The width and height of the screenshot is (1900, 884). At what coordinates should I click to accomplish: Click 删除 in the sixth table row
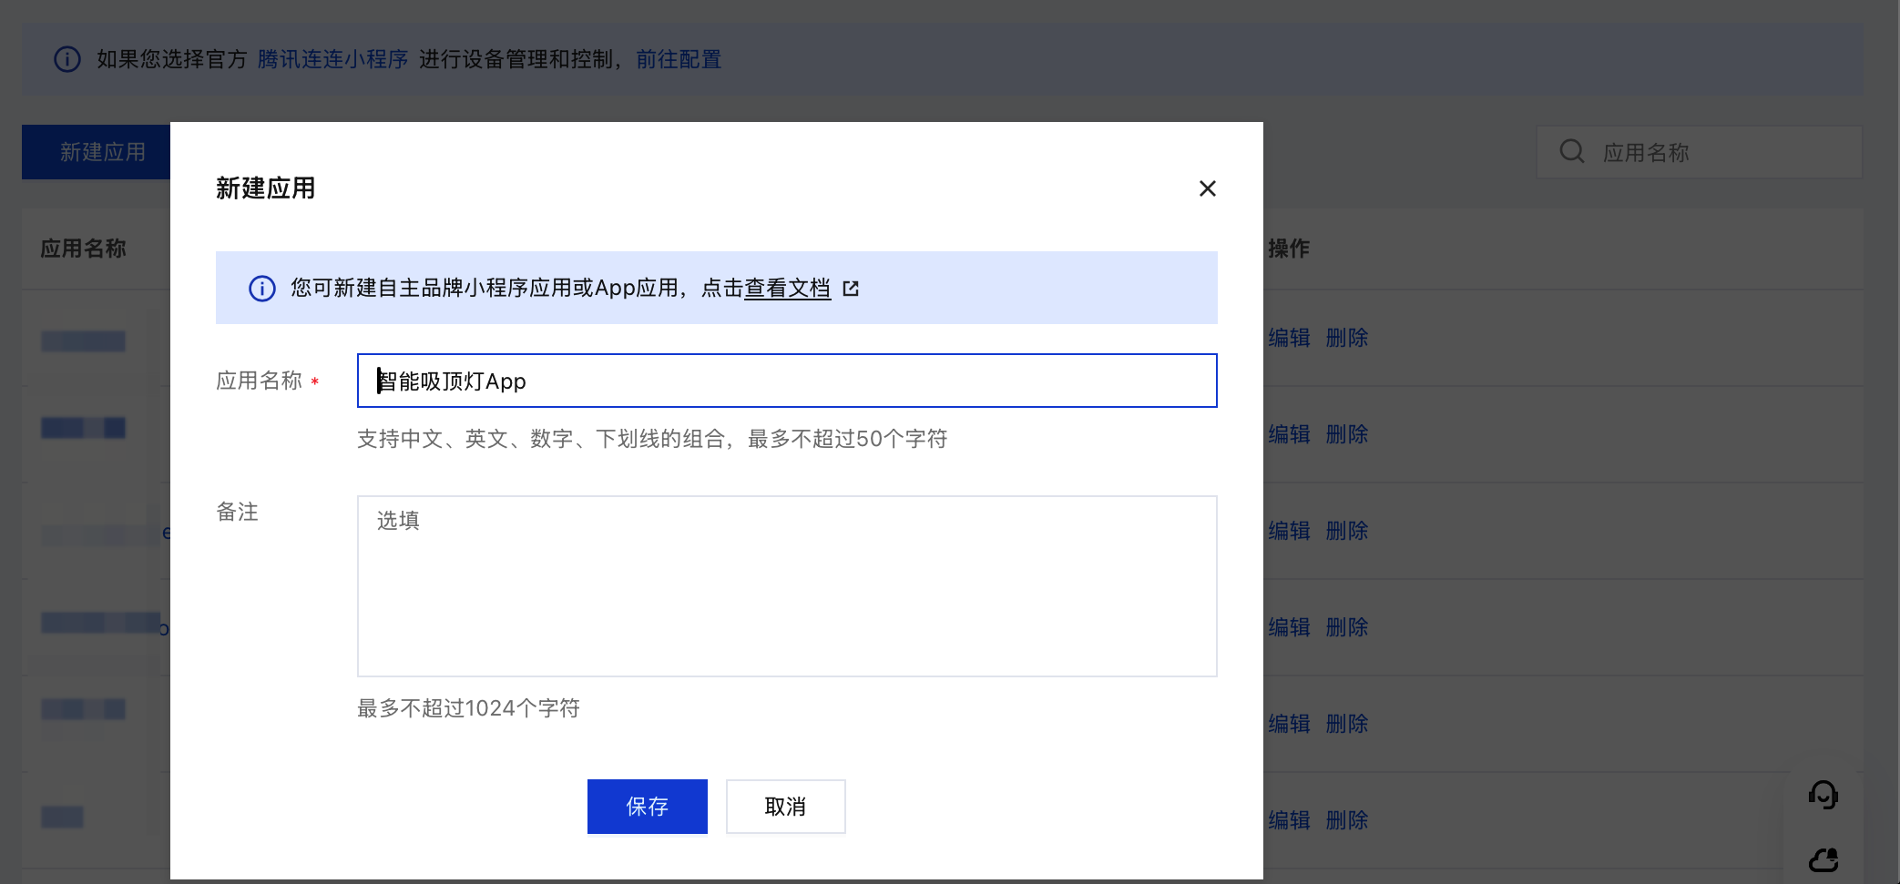point(1347,820)
